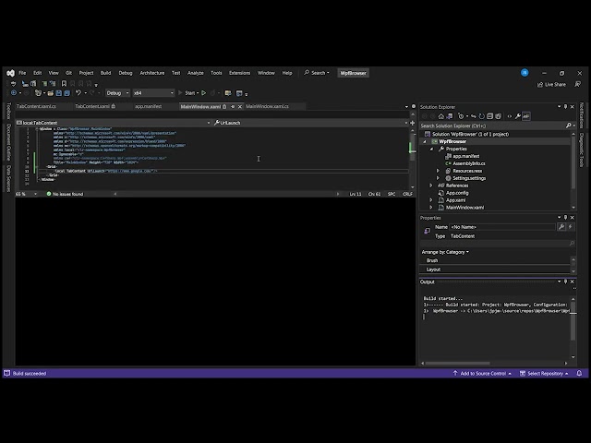Open the UrlLaunch member dropdown
This screenshot has width=591, height=443.
click(x=310, y=123)
